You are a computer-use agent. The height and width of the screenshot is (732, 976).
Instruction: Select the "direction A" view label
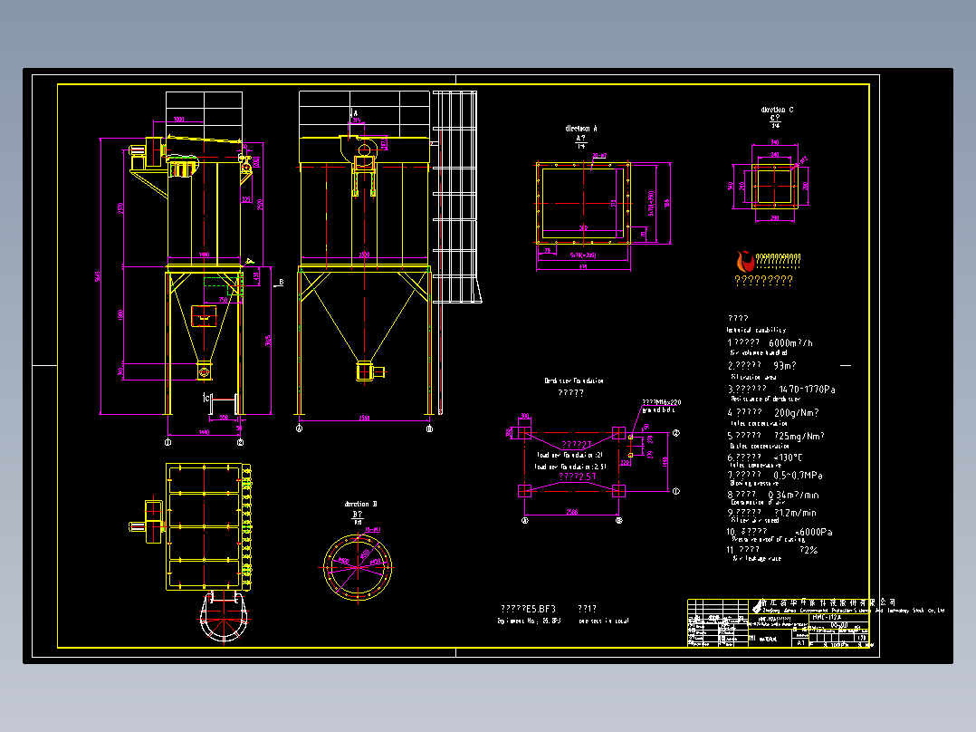(580, 129)
